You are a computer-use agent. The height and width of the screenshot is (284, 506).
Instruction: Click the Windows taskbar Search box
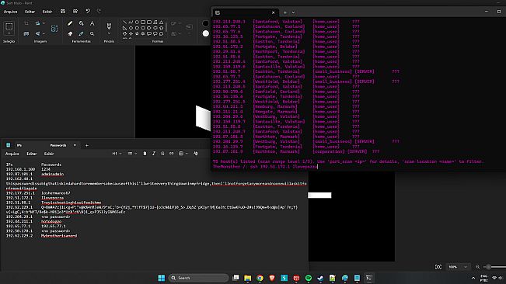(198, 278)
